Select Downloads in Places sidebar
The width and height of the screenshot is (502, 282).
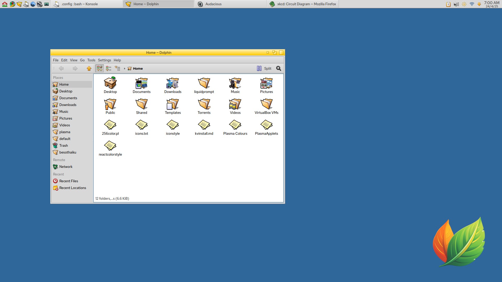coord(72,105)
